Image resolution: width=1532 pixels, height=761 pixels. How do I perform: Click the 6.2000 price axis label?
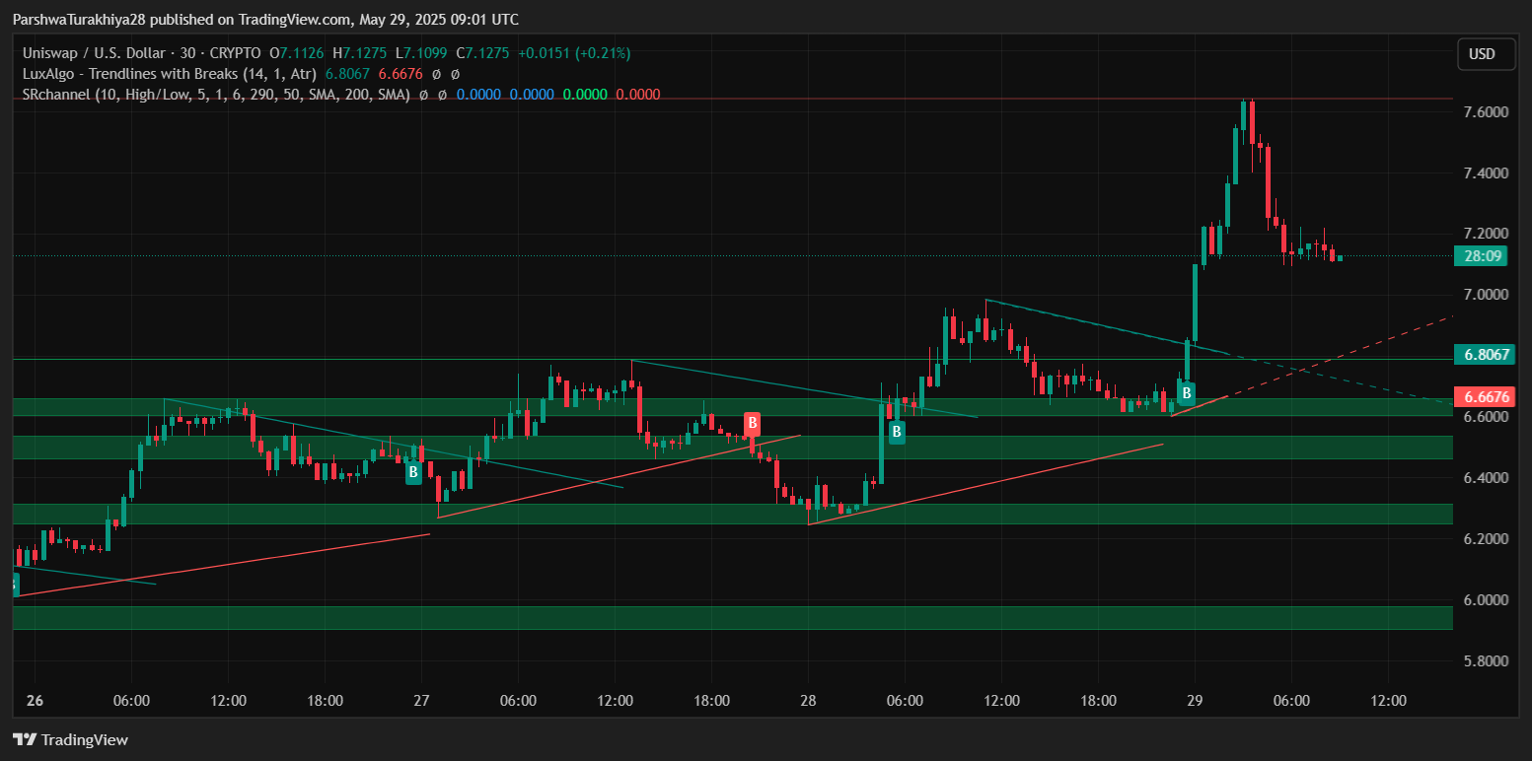coord(1488,539)
